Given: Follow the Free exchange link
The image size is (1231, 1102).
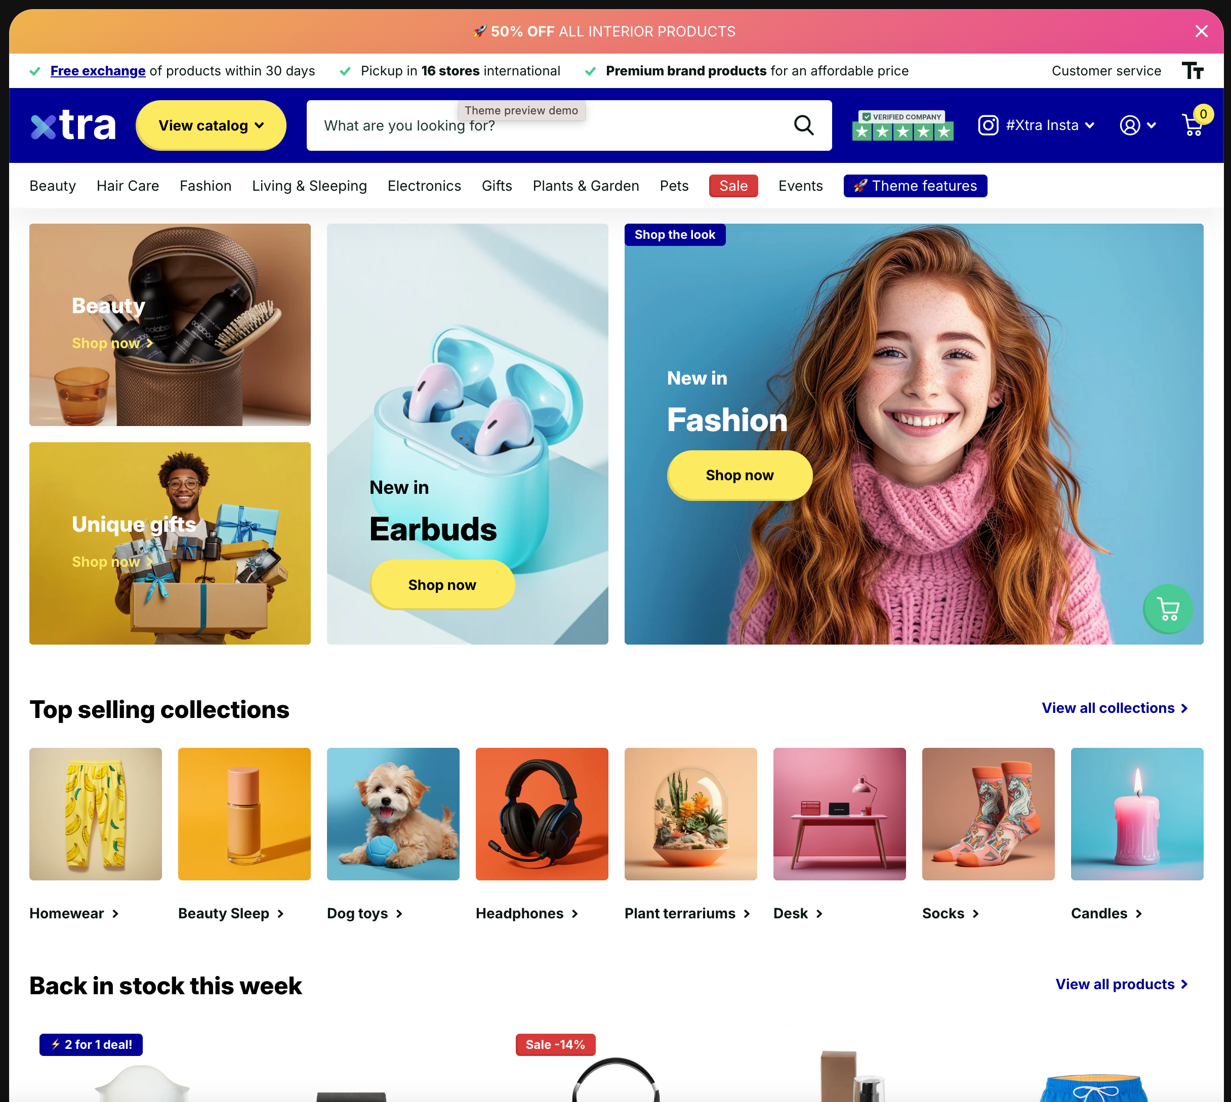Looking at the screenshot, I should click(x=98, y=71).
